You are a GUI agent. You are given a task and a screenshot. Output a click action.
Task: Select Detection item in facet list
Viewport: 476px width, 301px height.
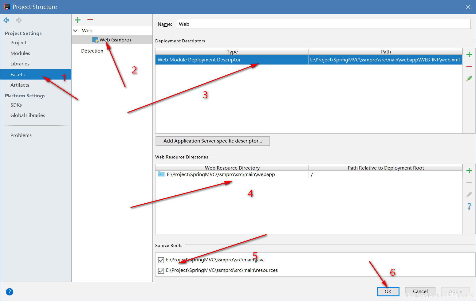click(x=92, y=51)
